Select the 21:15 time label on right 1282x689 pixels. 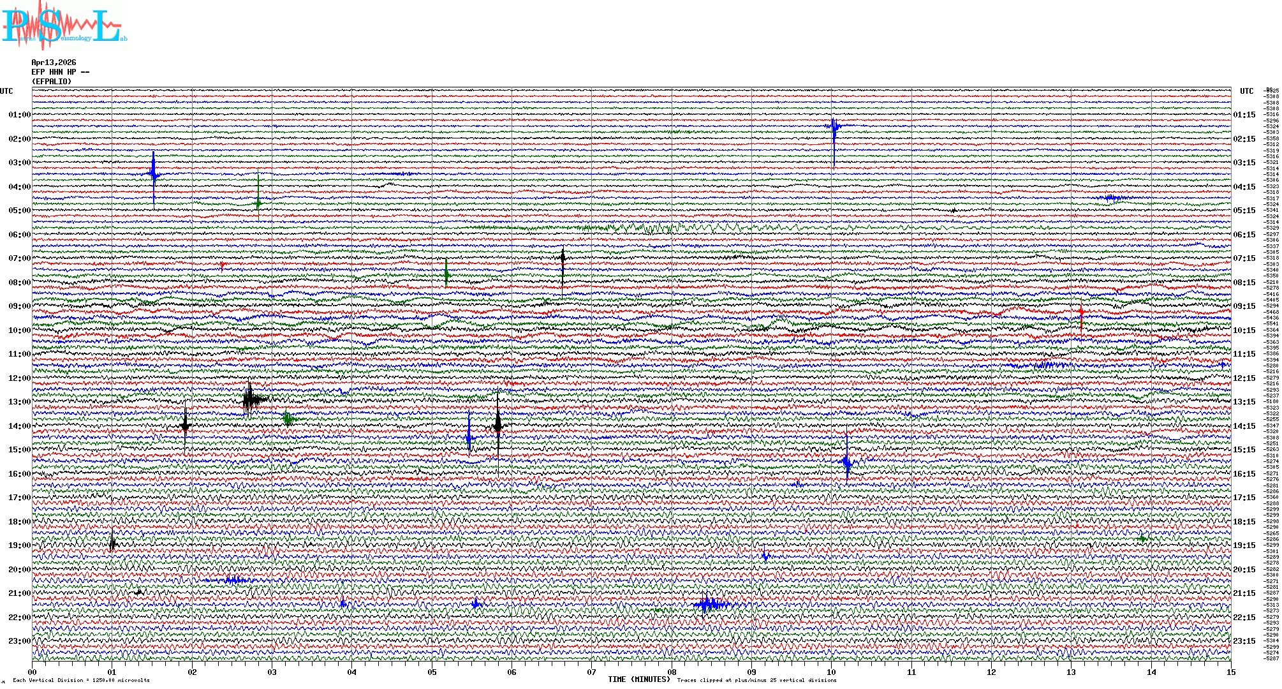(1244, 593)
